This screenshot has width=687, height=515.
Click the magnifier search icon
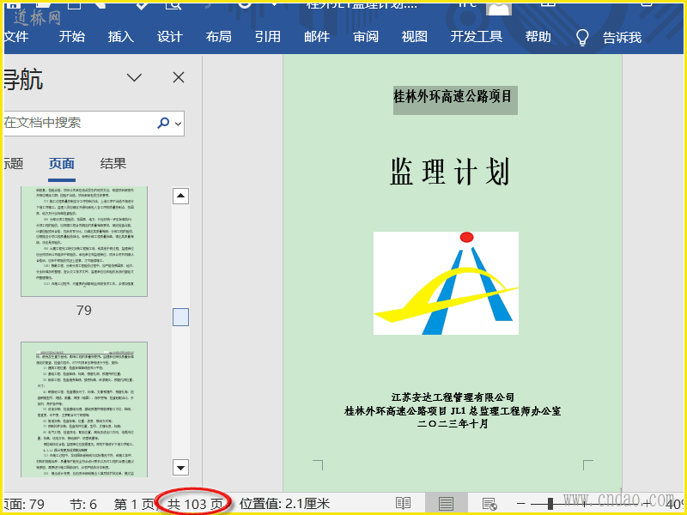163,123
